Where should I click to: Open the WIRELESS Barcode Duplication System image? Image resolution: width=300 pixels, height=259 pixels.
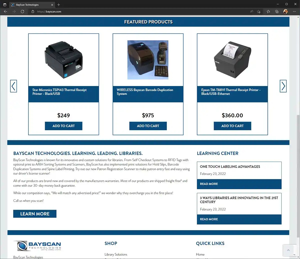tap(148, 60)
